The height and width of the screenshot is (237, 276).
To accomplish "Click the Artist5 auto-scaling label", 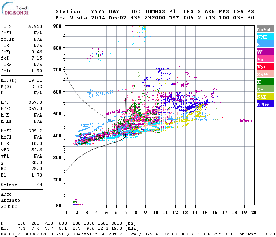I will point(10,201).
